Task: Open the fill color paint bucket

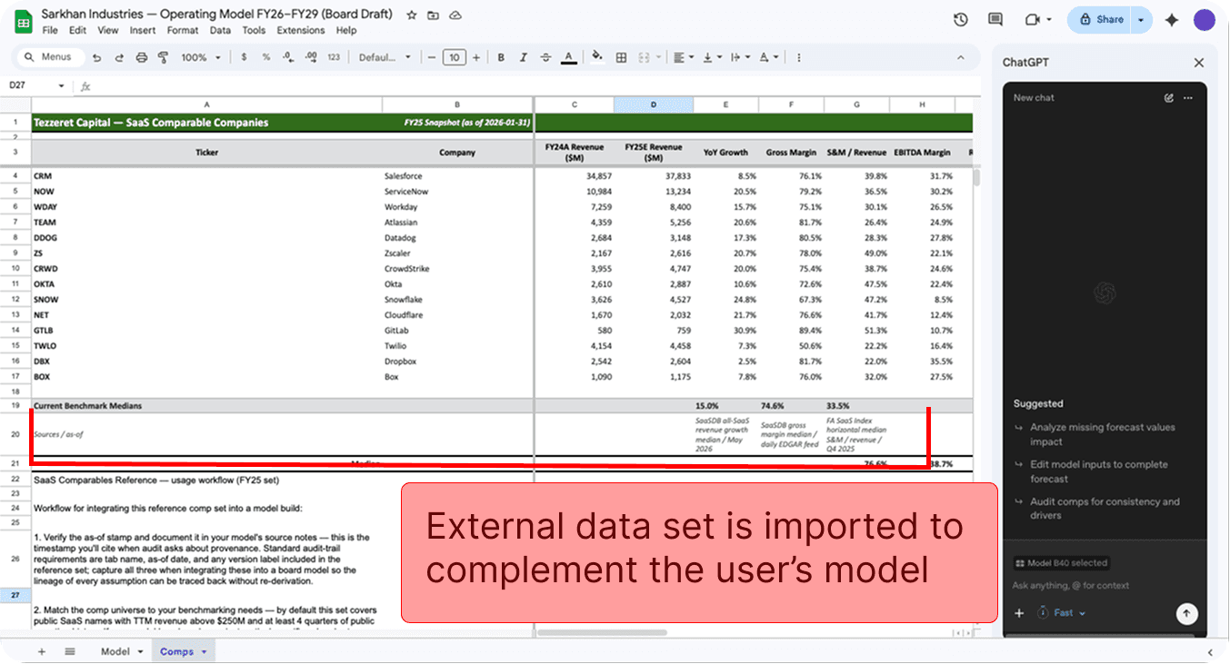Action: point(597,57)
